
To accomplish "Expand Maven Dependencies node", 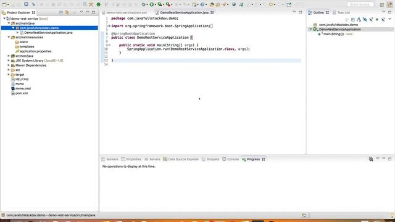I will click(x=9, y=65).
